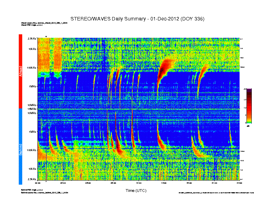The image size is (275, 212).
Task: Click the 12:00 tick on the time axis
Action: click(139, 183)
